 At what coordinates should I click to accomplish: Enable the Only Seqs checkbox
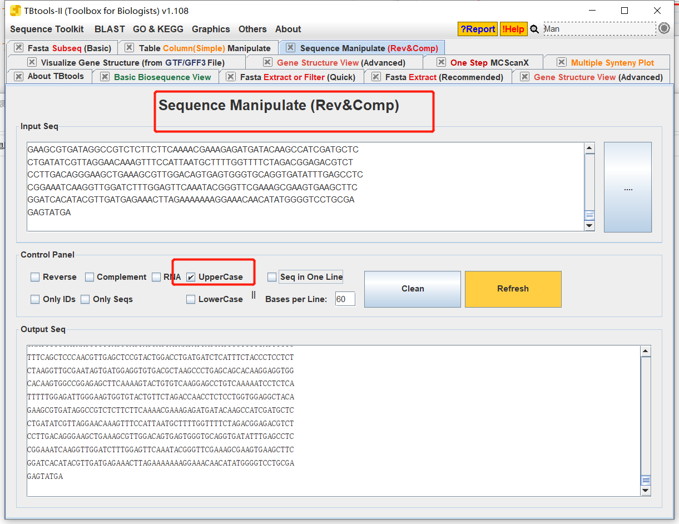point(85,299)
